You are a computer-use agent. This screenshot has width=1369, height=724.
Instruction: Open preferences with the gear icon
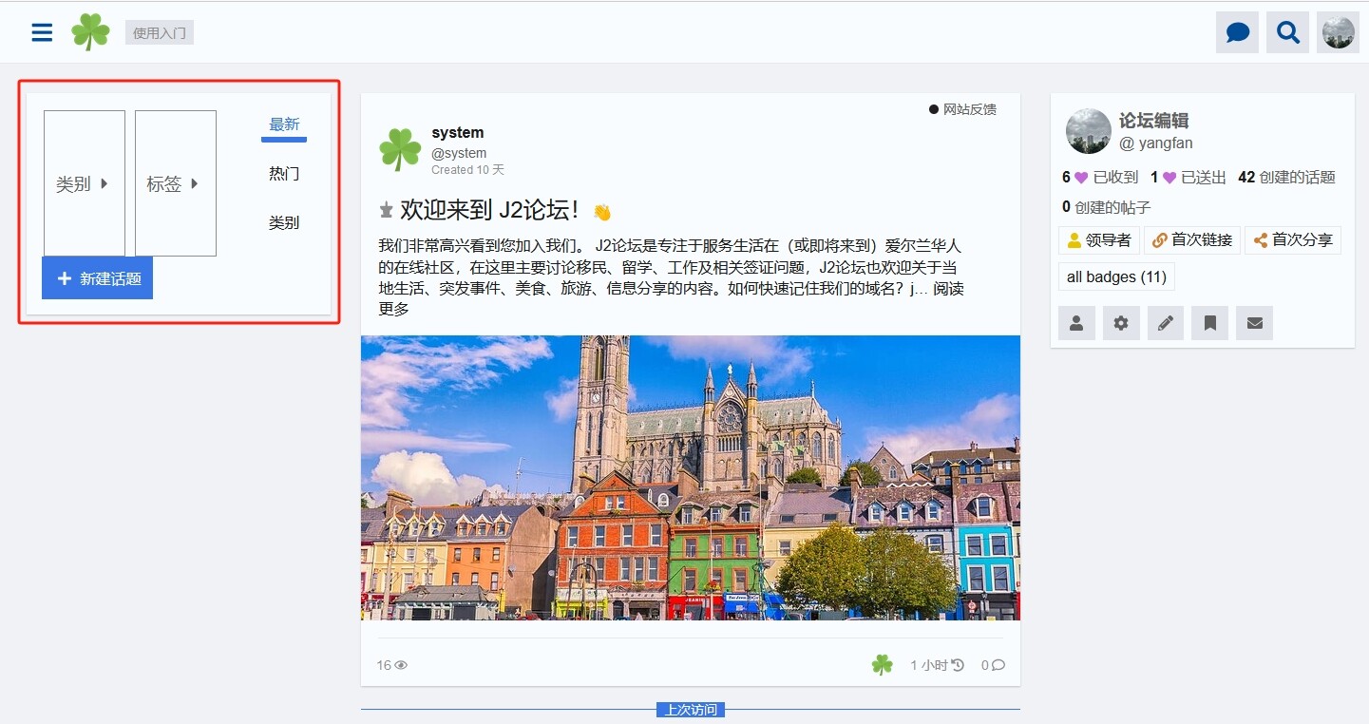tap(1121, 323)
